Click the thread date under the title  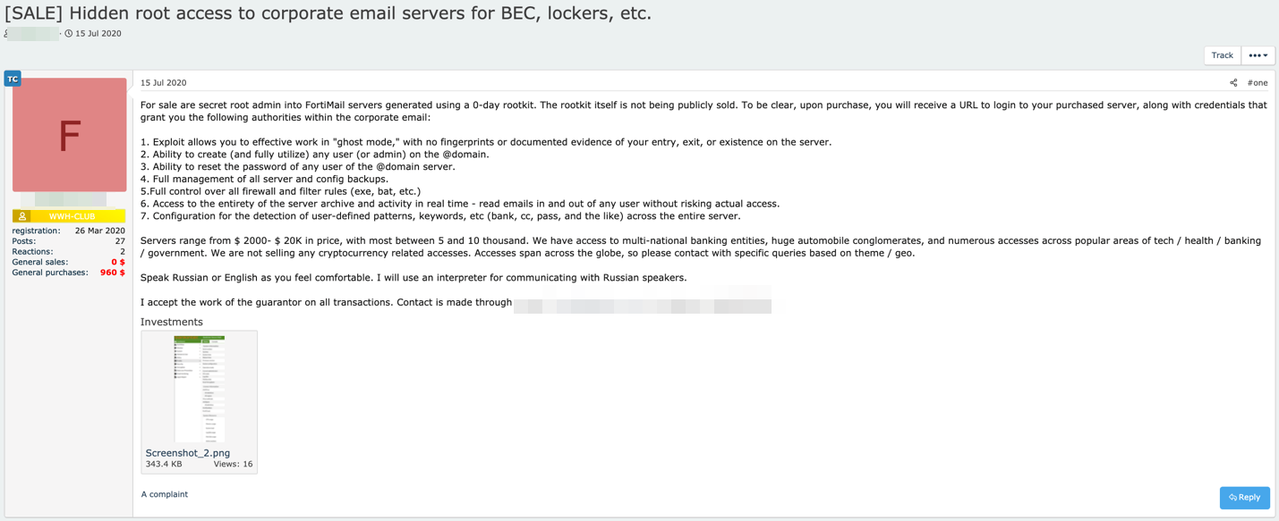[x=98, y=34]
